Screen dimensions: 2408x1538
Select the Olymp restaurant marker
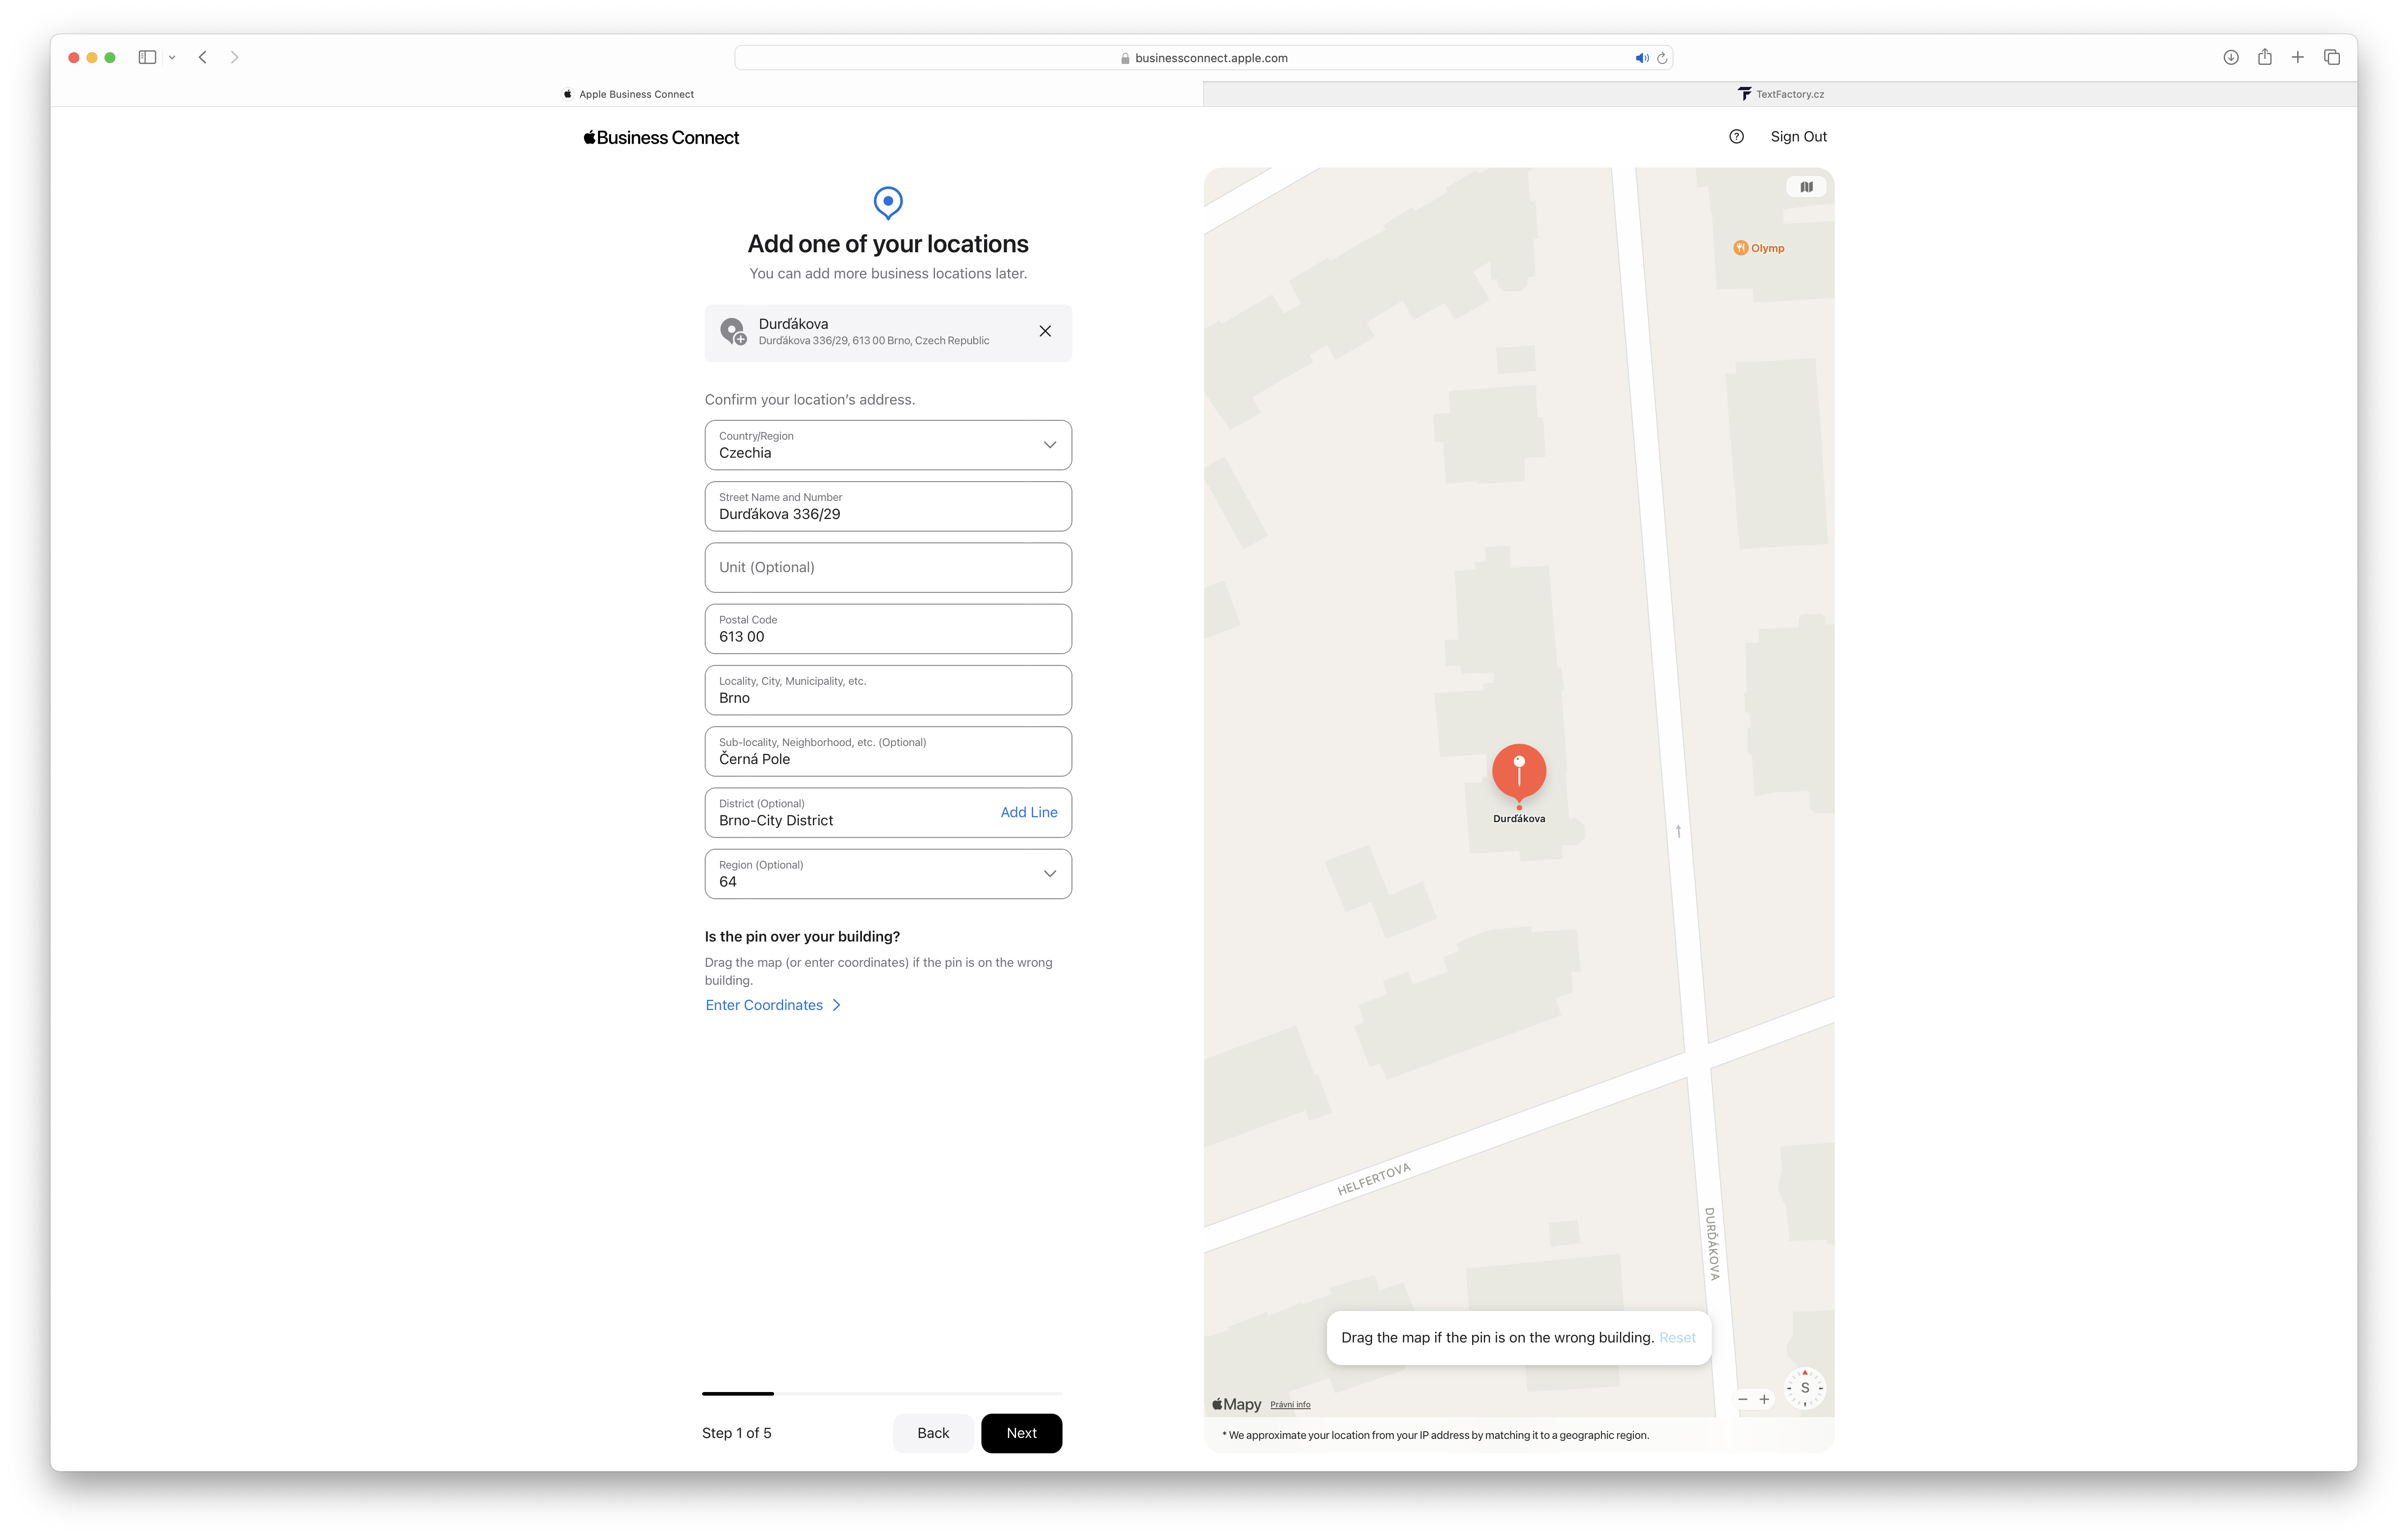[x=1741, y=248]
